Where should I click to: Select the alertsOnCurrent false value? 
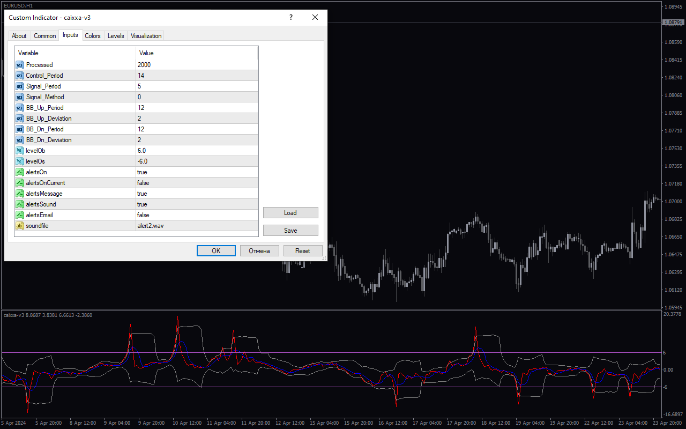pos(143,183)
